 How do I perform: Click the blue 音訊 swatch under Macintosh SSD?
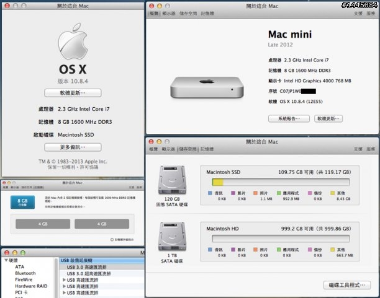tap(210, 193)
